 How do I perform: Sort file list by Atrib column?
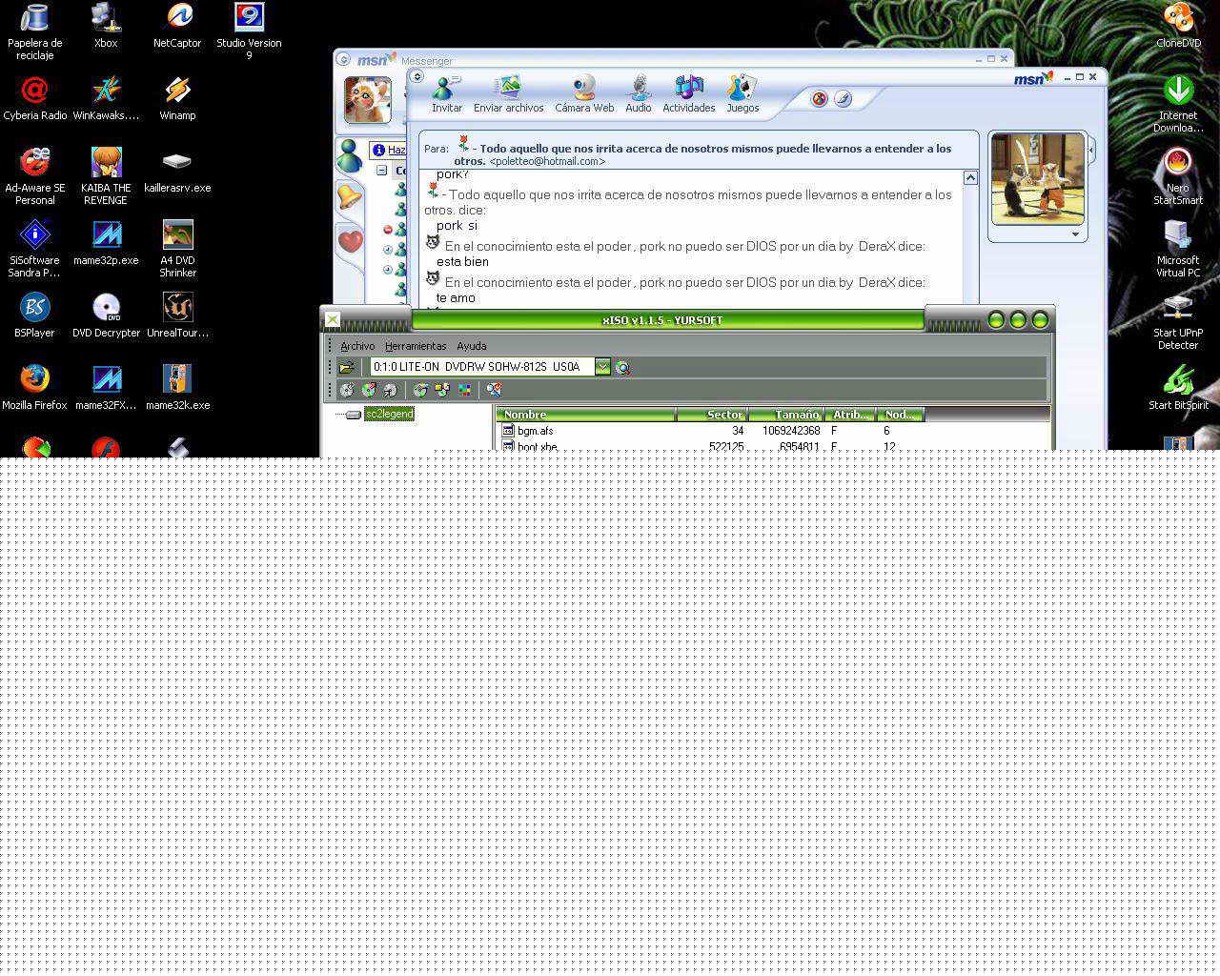850,415
